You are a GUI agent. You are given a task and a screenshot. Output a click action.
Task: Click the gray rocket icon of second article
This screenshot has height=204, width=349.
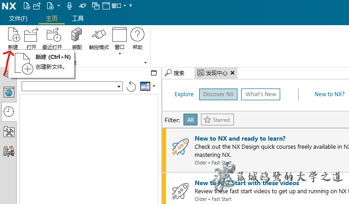pyautogui.click(x=180, y=191)
